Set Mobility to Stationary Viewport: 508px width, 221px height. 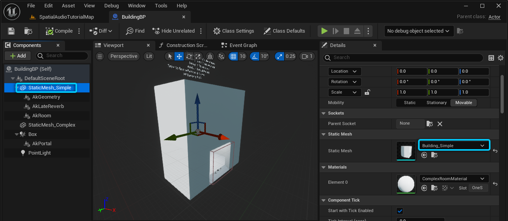[436, 103]
